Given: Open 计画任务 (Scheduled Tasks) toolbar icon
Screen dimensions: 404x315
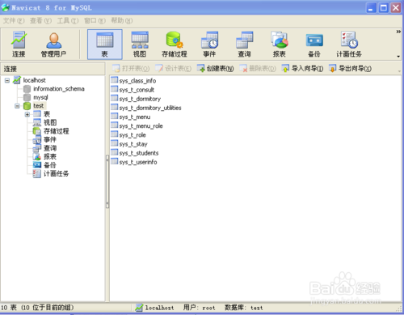Looking at the screenshot, I should coord(349,45).
